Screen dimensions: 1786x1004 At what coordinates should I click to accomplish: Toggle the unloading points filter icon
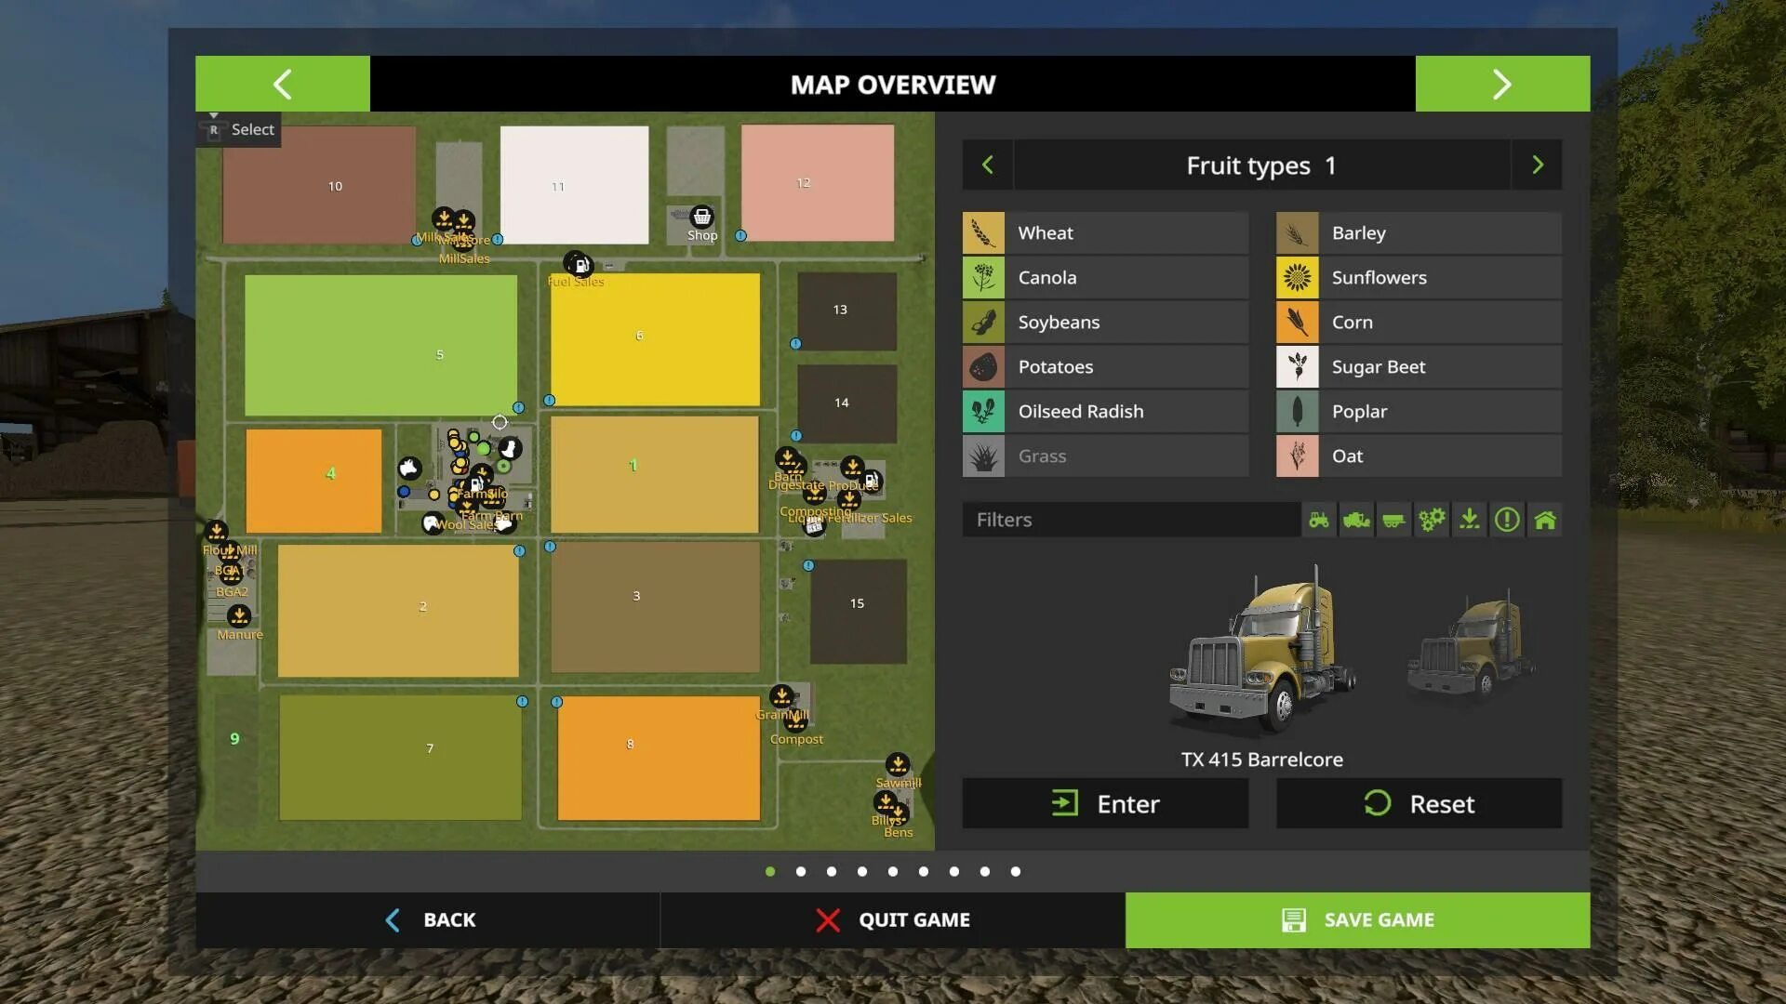tap(1469, 520)
